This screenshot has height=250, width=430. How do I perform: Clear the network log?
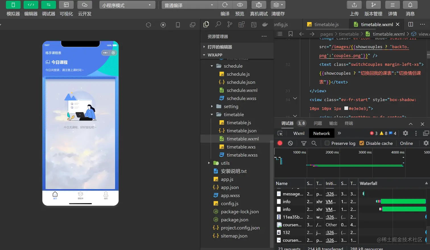click(x=290, y=143)
